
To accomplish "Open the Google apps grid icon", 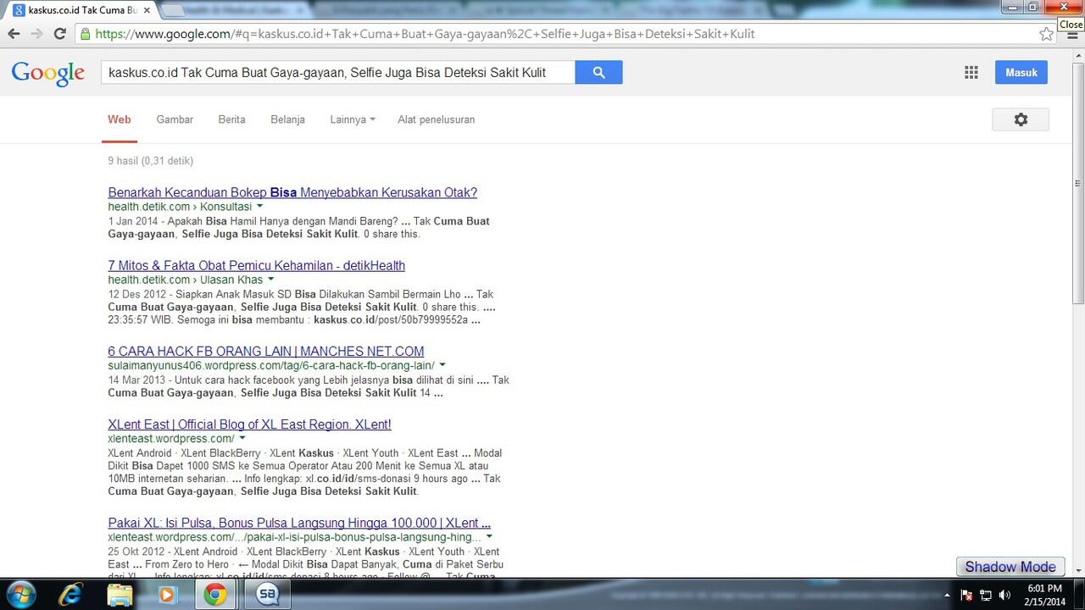I will click(x=971, y=72).
